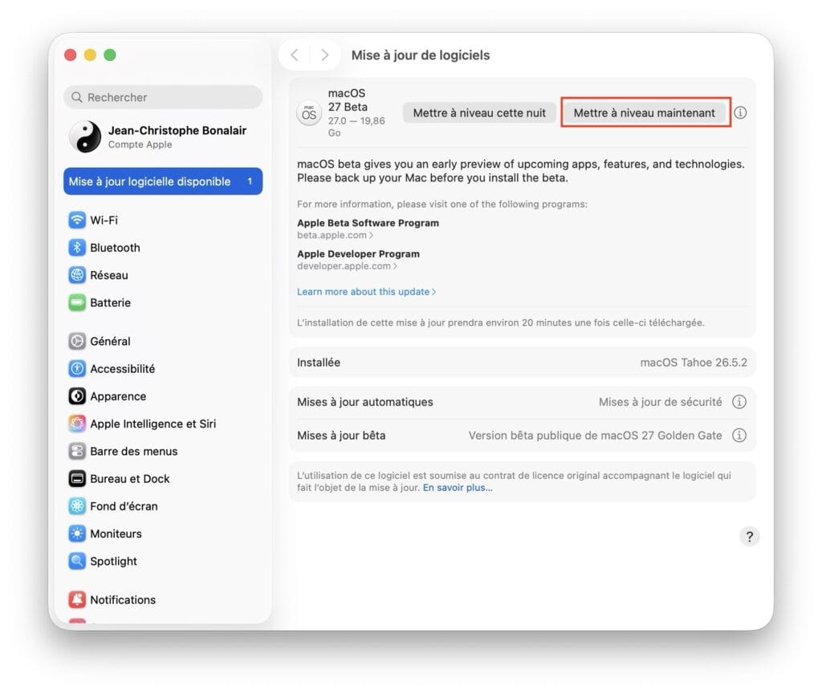Open the Wi-Fi settings pane
822x694 pixels.
[163, 220]
